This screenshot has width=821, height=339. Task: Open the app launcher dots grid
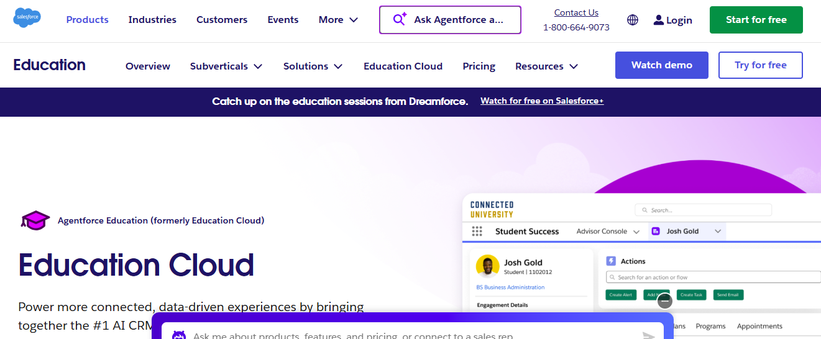[x=477, y=232]
